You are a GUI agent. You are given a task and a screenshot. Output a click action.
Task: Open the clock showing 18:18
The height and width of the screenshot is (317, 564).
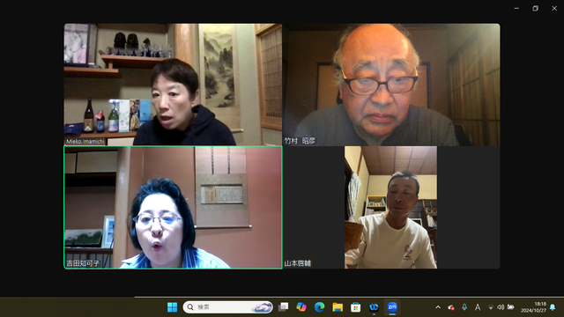click(533, 307)
